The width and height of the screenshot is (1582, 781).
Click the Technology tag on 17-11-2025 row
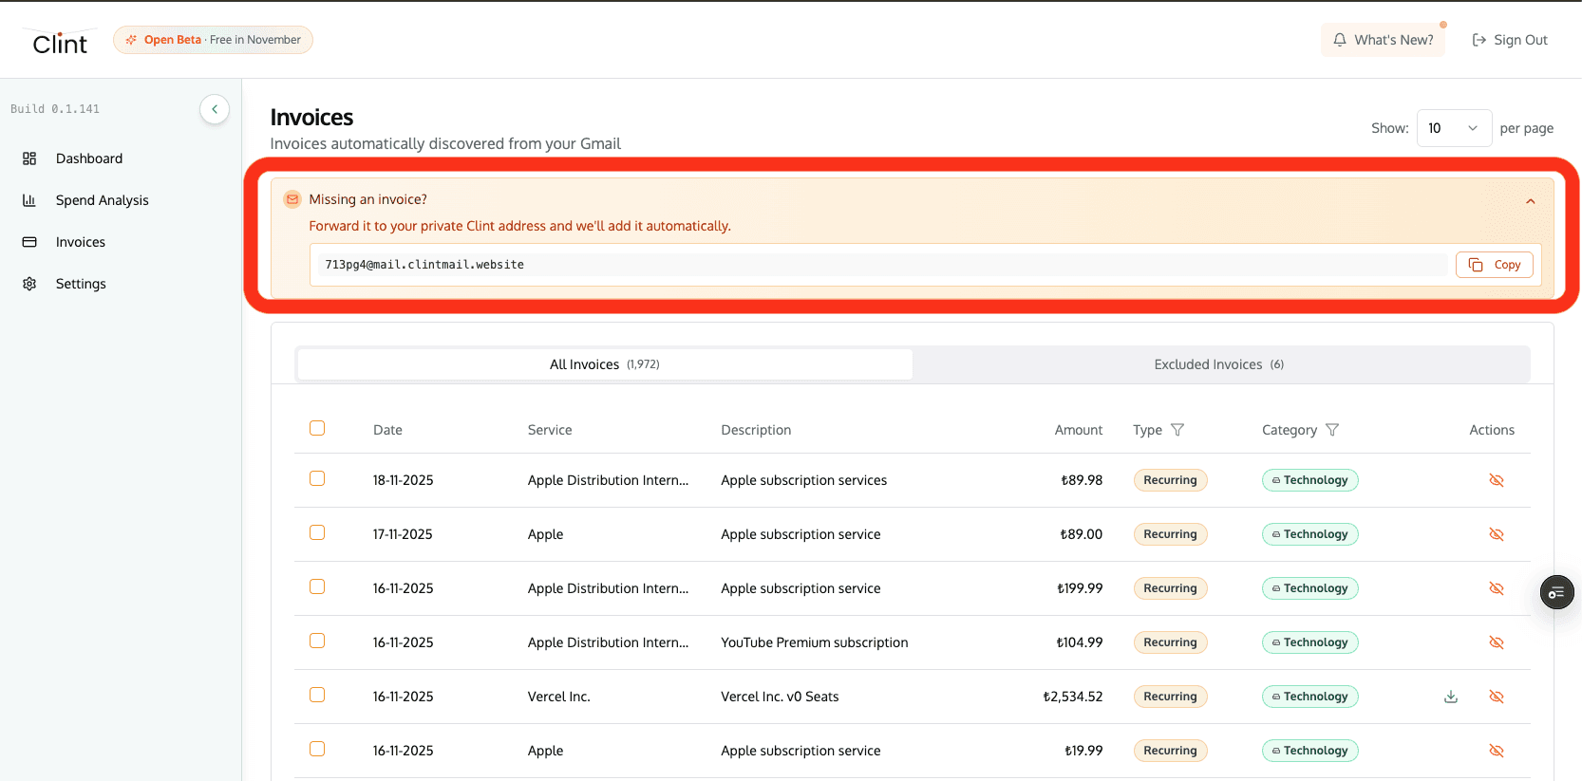[x=1310, y=534]
